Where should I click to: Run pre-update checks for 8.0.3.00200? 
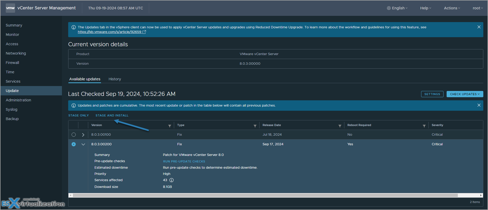(184, 161)
